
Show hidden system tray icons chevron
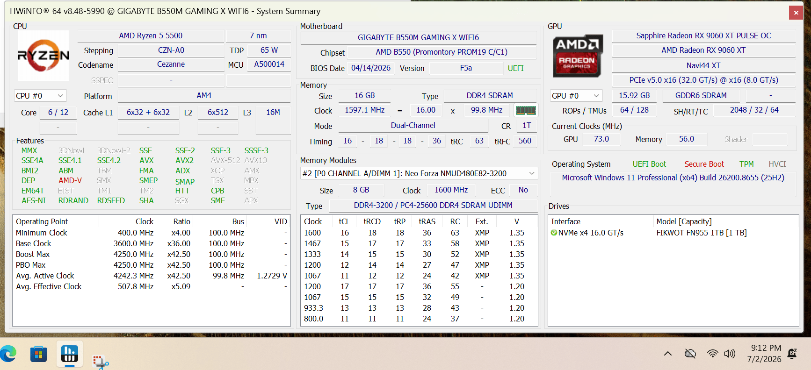pyautogui.click(x=668, y=354)
